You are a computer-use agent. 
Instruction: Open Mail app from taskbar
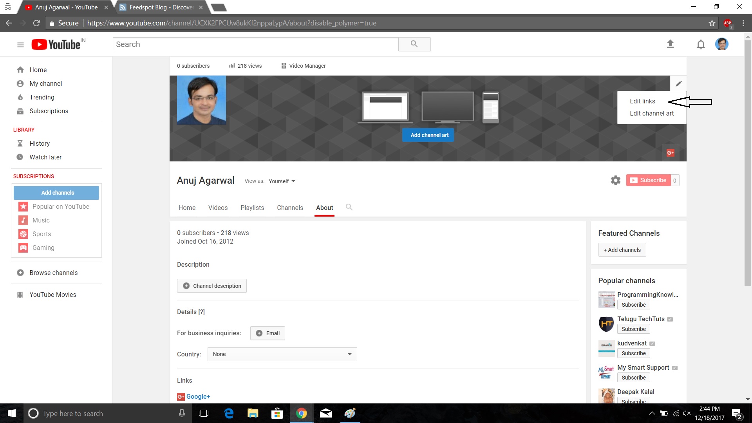(x=325, y=413)
